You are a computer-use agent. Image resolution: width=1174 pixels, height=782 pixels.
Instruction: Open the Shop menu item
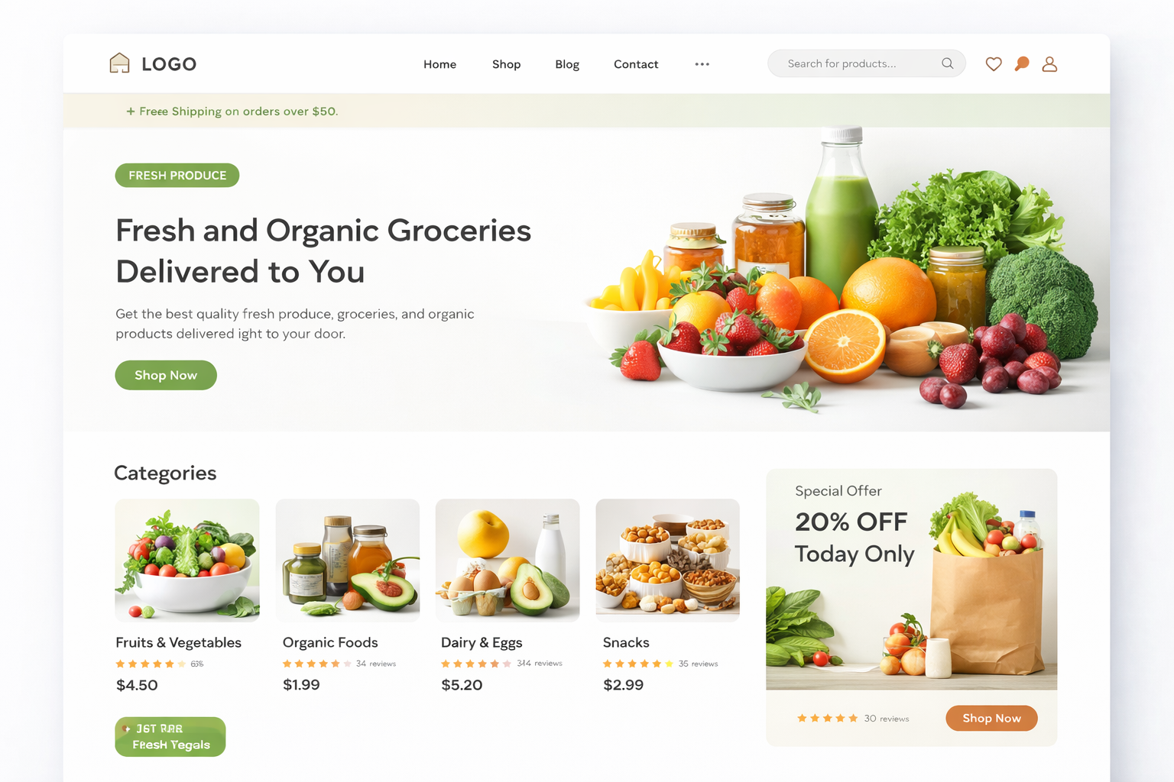pos(506,64)
